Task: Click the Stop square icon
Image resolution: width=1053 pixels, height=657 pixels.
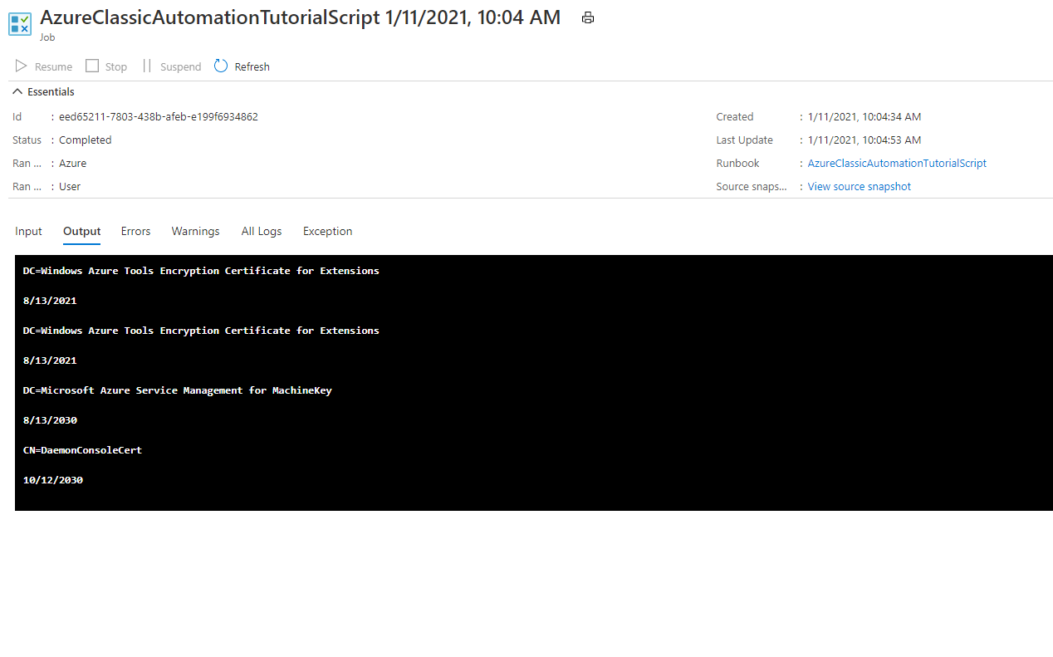Action: 92,66
